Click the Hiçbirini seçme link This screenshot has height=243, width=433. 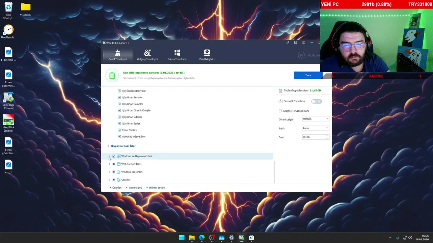click(157, 188)
